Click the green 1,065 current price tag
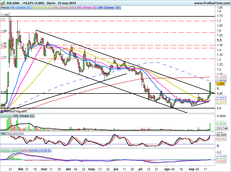231x172 pixels. coord(220,84)
